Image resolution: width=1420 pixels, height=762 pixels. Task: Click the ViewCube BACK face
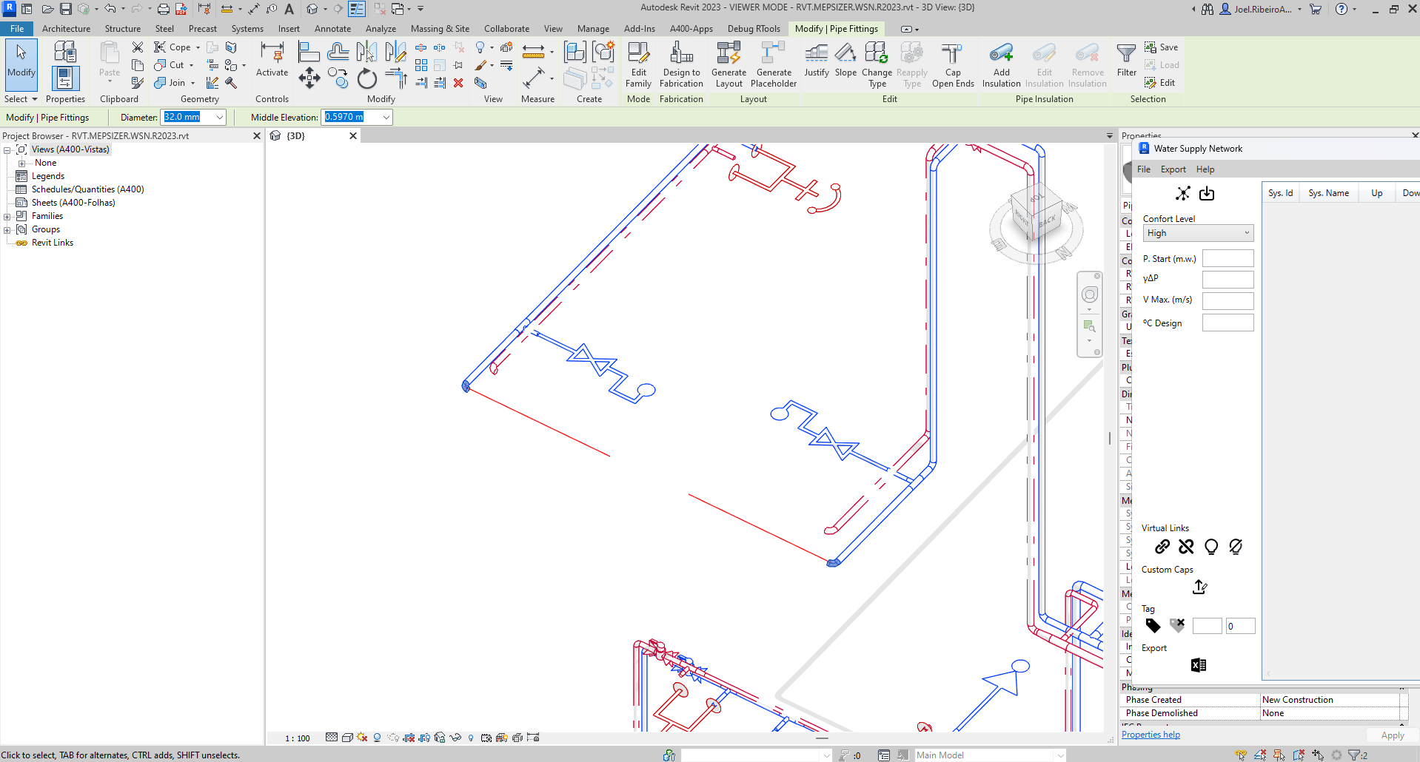pyautogui.click(x=1047, y=221)
